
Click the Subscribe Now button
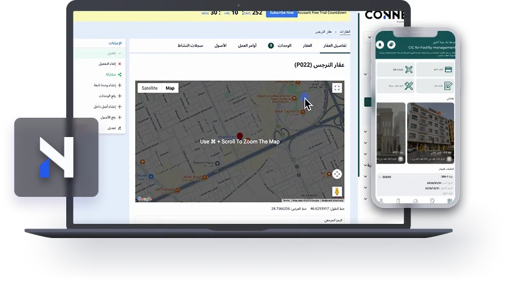pos(282,12)
